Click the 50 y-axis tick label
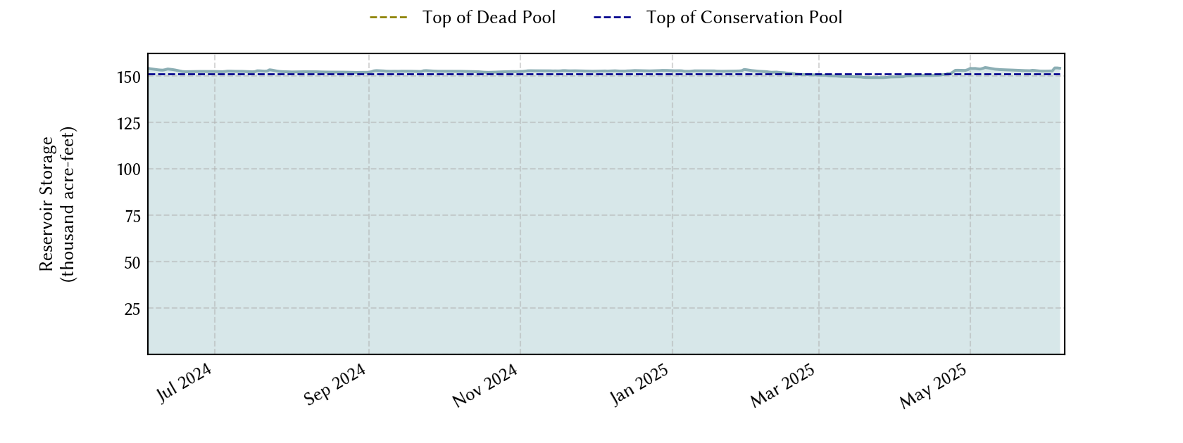Viewport: 1183px width, 443px height. point(132,262)
